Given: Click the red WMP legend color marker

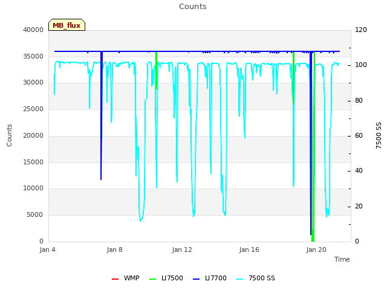Looking at the screenshot, I should pyautogui.click(x=115, y=279).
